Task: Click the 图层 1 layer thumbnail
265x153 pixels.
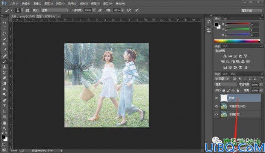Action: [x=224, y=98]
